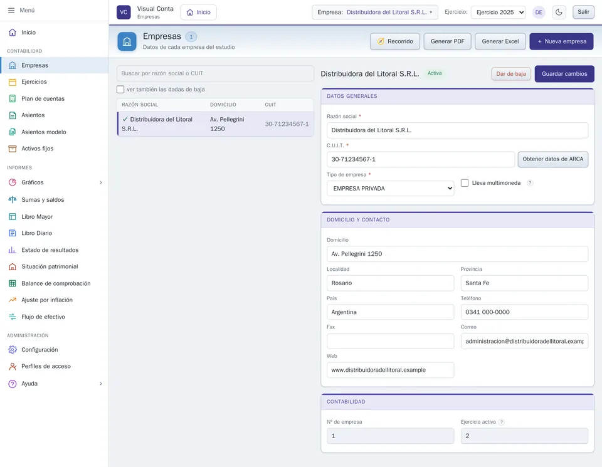The height and width of the screenshot is (467, 602).
Task: Click the C.U.I.T. input field
Action: coord(420,159)
